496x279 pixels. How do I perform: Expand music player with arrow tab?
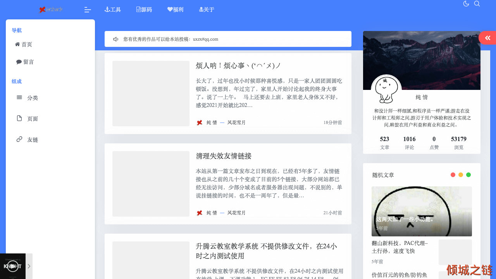pos(29,266)
